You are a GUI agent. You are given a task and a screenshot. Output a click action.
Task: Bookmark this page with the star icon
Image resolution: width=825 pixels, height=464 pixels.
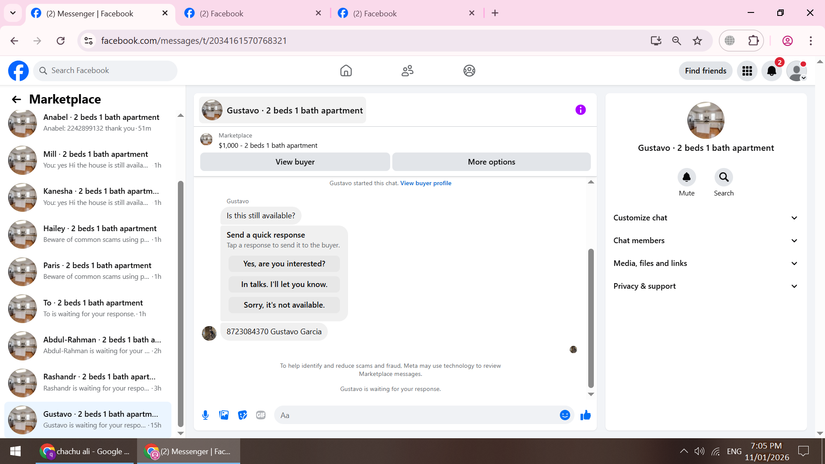pyautogui.click(x=697, y=41)
